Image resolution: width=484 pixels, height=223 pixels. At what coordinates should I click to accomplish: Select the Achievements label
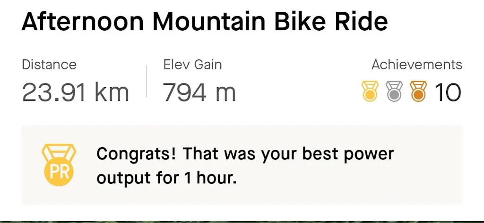coord(416,65)
